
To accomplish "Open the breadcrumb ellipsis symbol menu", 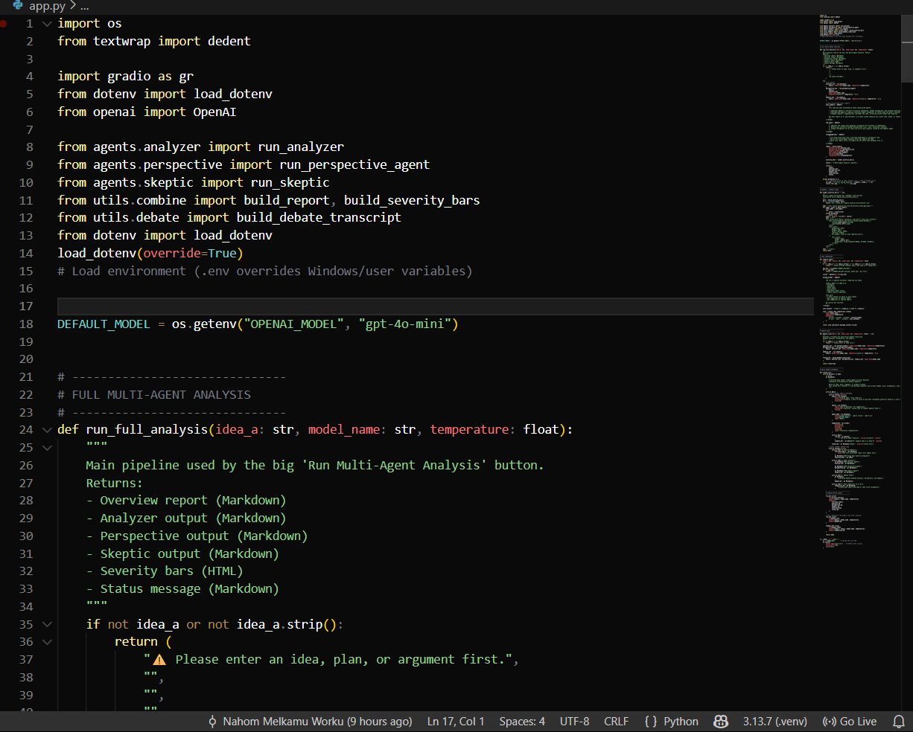I will click(x=84, y=6).
